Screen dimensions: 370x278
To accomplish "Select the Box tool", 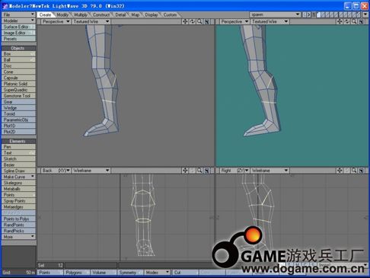I will click(18, 54).
